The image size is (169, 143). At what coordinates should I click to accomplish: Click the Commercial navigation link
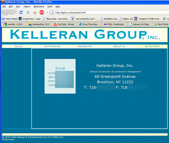[x=52, y=46]
